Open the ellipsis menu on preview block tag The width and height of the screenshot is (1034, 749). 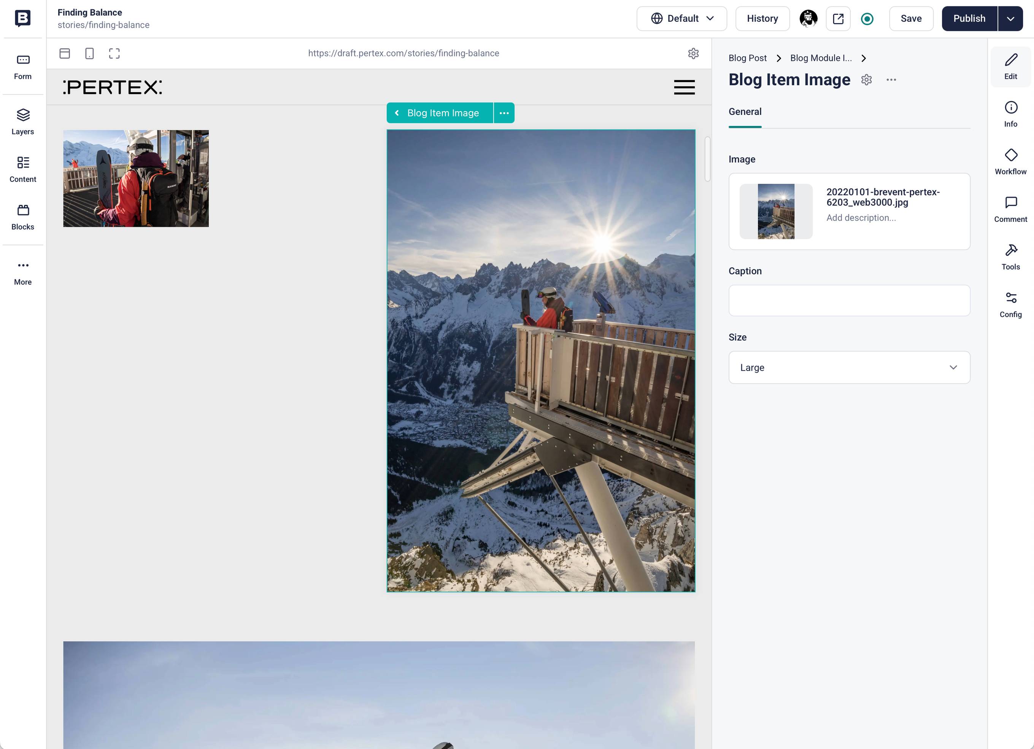(504, 113)
